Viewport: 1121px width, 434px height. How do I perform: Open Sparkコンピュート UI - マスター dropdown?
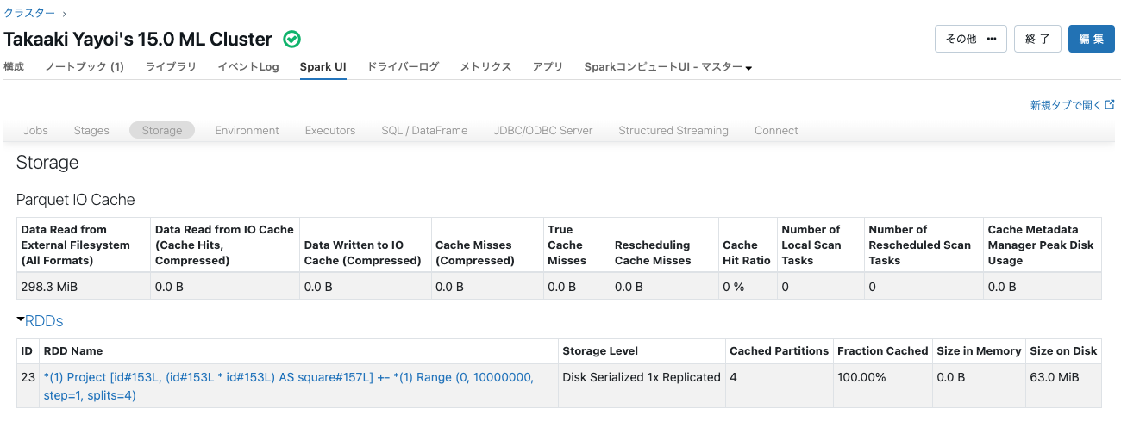668,67
